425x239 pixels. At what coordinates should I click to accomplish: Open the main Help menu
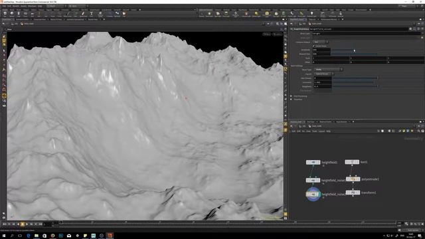click(x=40, y=6)
